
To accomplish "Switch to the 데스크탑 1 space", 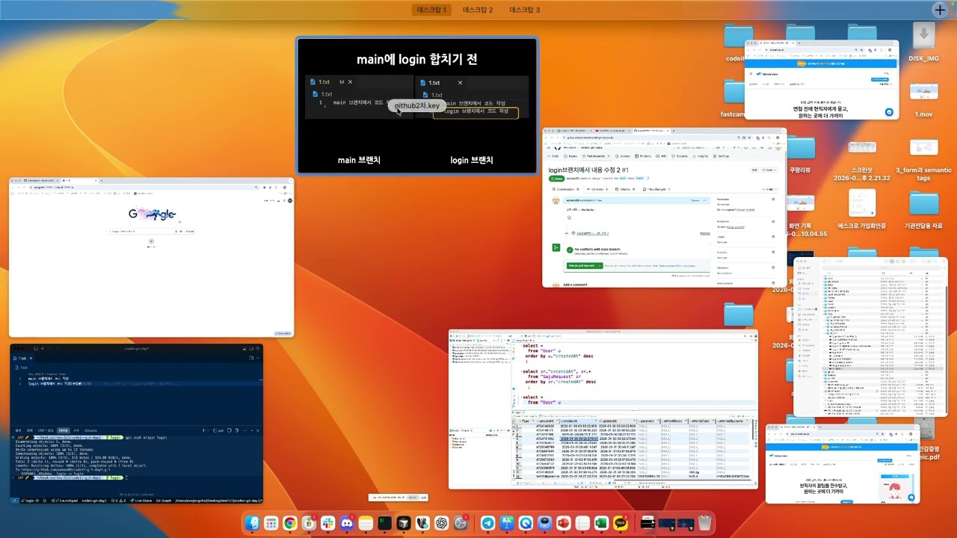I will tap(431, 10).
